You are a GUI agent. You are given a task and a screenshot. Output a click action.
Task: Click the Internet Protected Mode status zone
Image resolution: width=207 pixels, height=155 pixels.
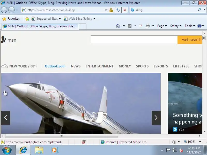pyautogui.click(x=123, y=142)
